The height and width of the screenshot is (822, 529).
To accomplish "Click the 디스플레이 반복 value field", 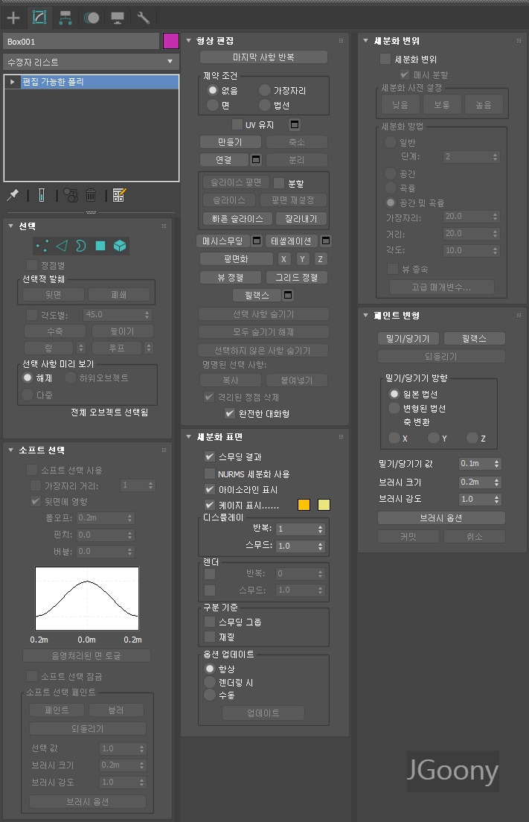I will point(296,529).
